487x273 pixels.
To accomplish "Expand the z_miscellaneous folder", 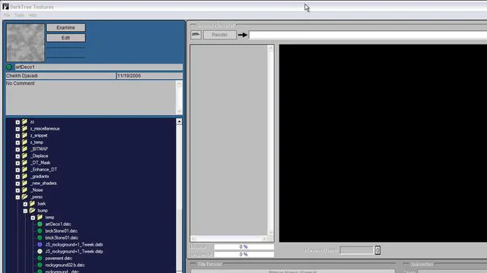I will [x=18, y=129].
